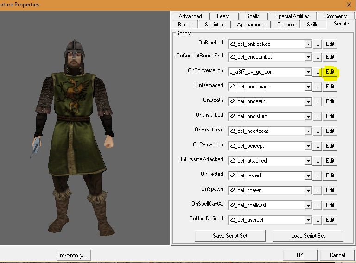Go to the Comments tab

(336, 16)
